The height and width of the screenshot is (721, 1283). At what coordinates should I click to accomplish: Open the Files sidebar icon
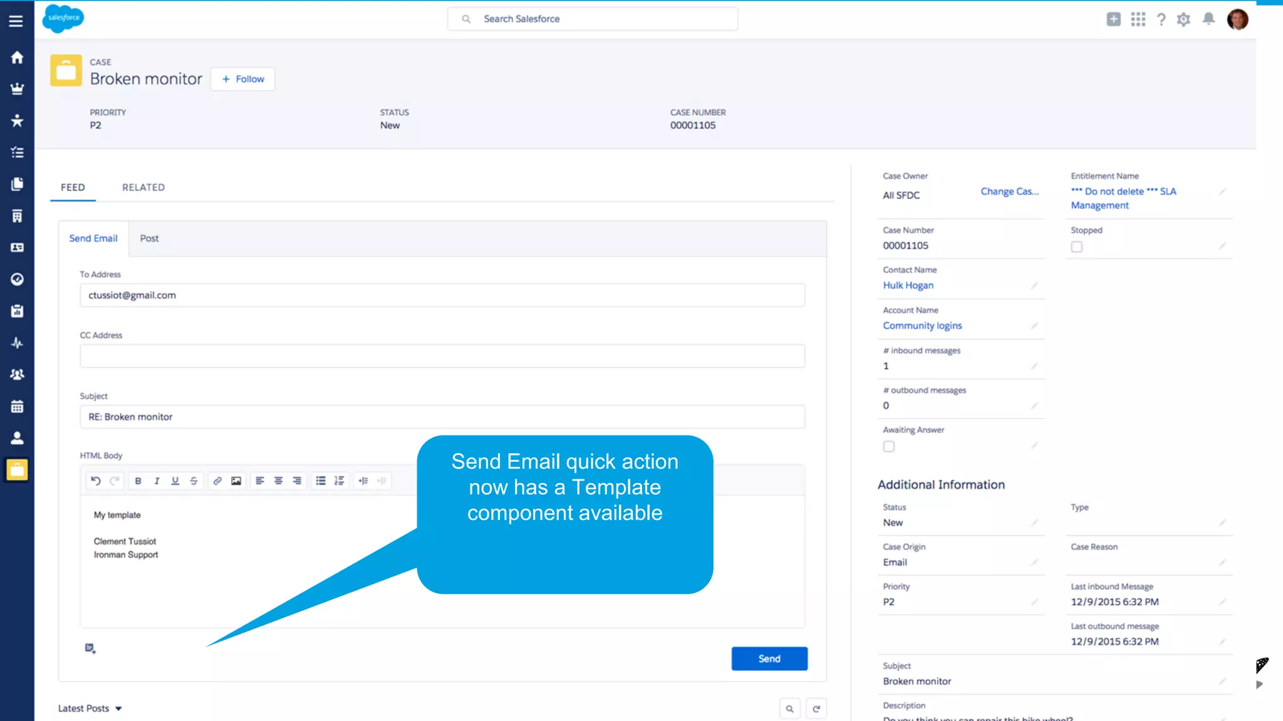tap(17, 184)
